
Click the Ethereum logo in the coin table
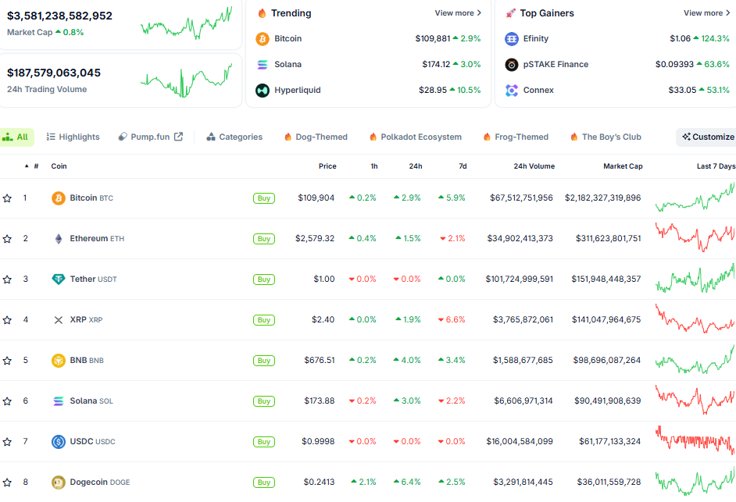58,239
